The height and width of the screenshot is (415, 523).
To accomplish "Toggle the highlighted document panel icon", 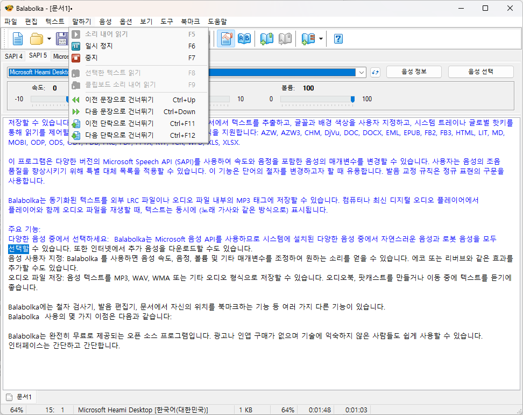I will tap(226, 39).
